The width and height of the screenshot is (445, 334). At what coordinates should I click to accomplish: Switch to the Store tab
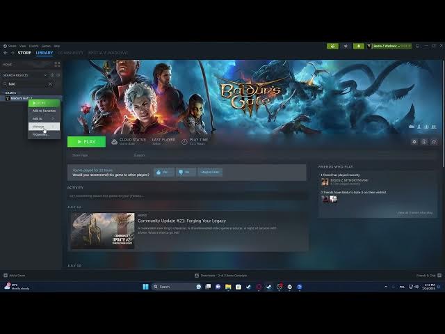pyautogui.click(x=24, y=53)
